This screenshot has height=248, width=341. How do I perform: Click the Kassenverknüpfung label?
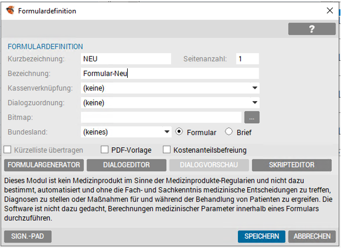tap(40, 88)
